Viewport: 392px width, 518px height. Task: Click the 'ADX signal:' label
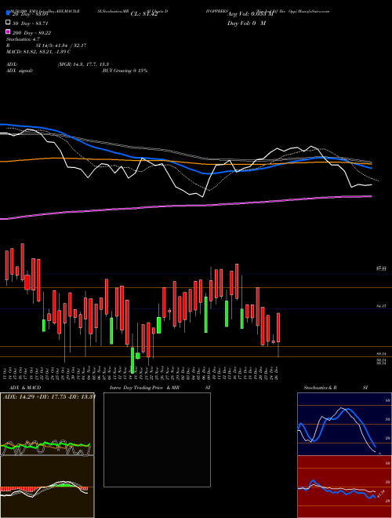coord(20,71)
